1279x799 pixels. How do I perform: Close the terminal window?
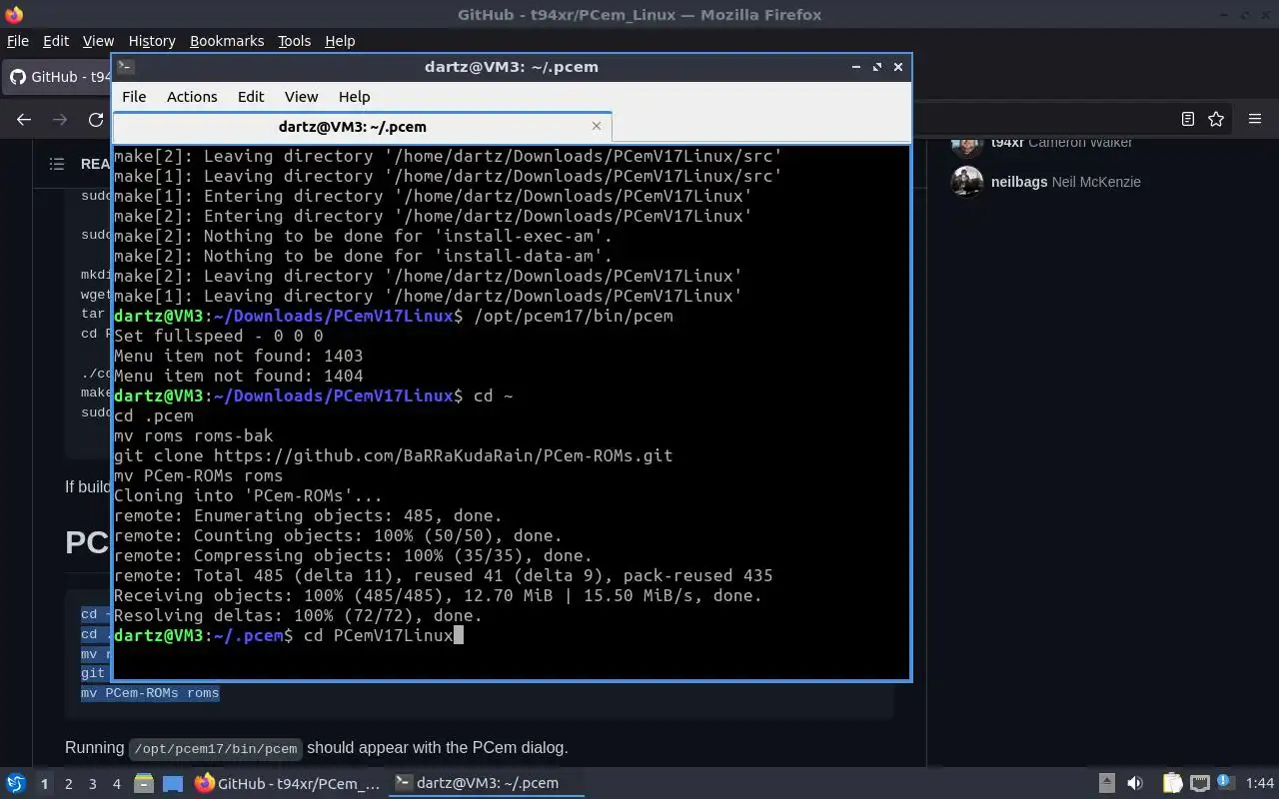click(x=898, y=67)
